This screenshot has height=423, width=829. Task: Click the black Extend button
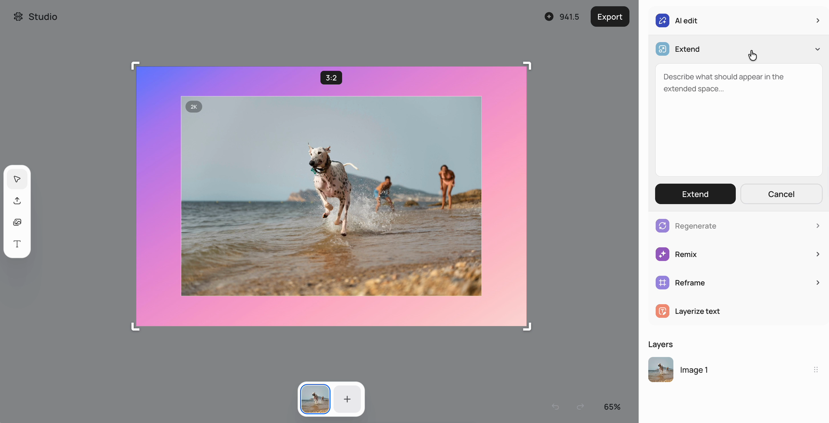(x=695, y=194)
